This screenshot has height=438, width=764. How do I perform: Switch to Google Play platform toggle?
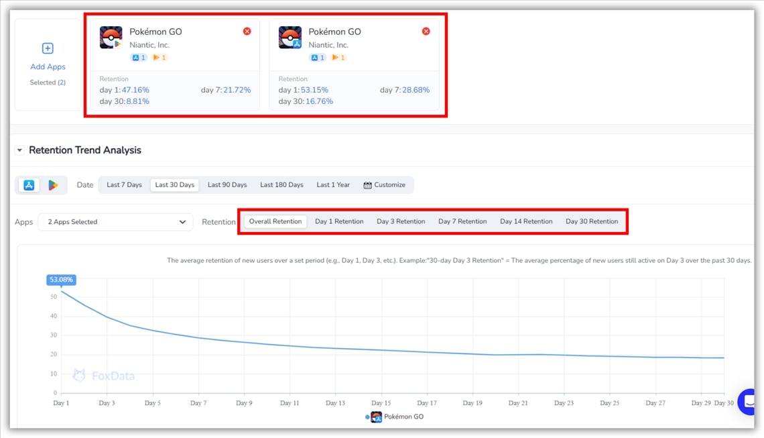(x=53, y=185)
